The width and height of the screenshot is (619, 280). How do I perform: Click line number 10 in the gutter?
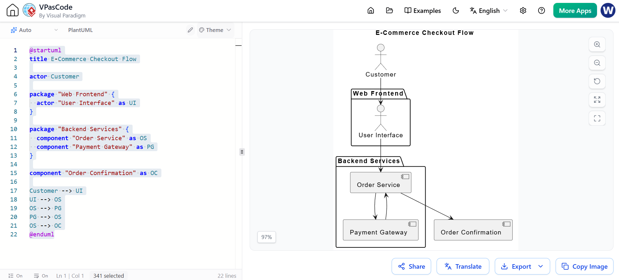(14, 129)
